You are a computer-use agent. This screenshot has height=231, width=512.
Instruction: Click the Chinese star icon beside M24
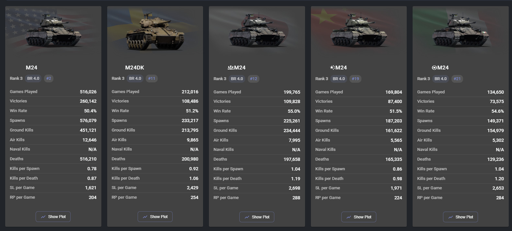click(x=332, y=68)
